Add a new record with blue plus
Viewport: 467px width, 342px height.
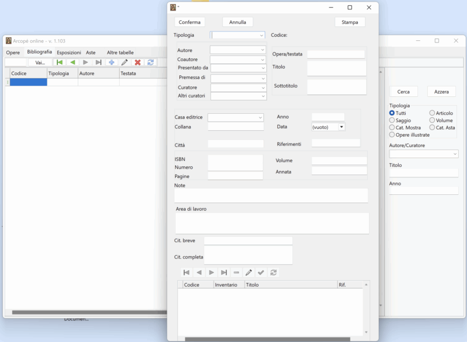pos(111,62)
